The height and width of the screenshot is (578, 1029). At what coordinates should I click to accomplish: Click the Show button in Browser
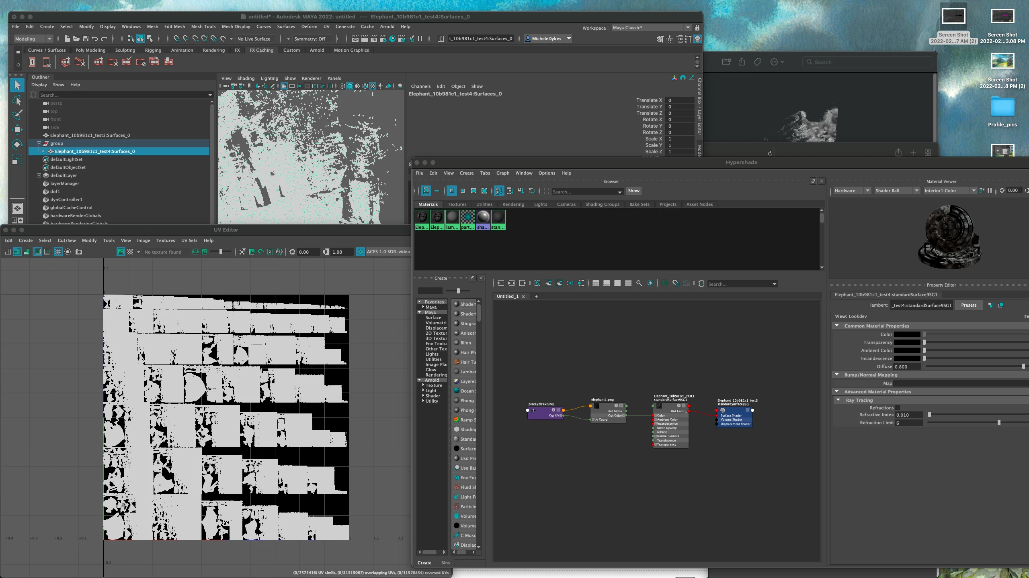[633, 191]
